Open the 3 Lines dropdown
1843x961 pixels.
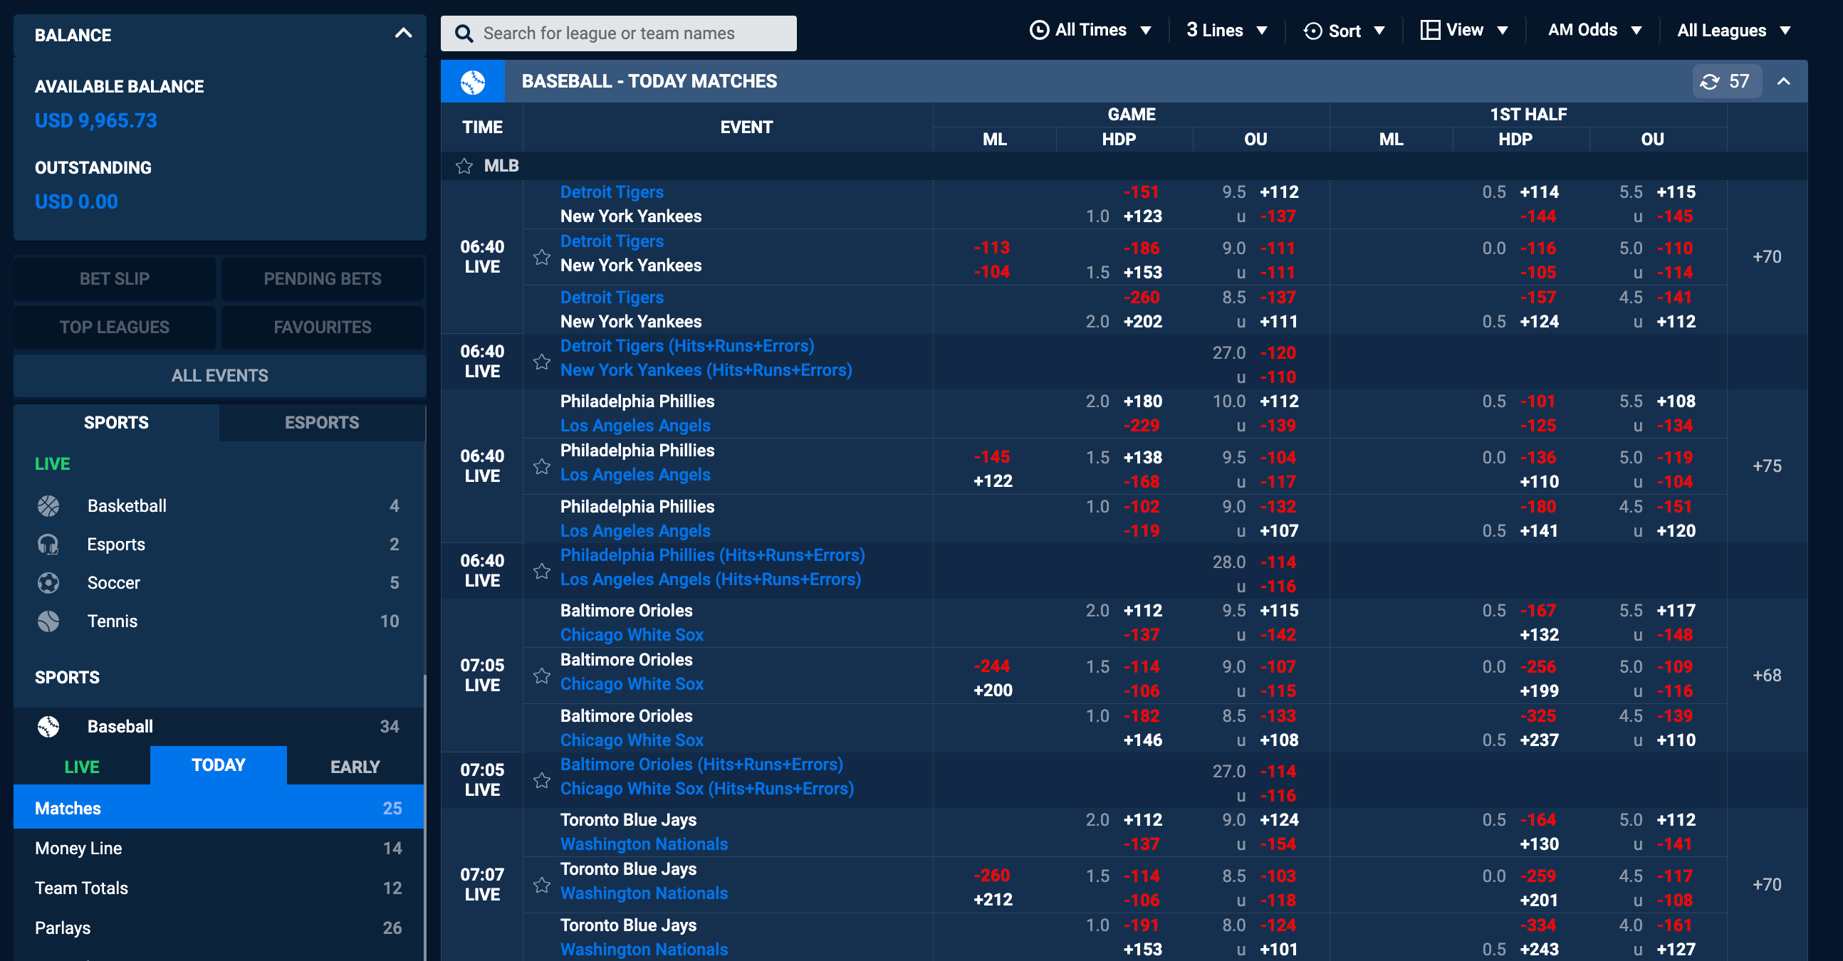click(1227, 30)
